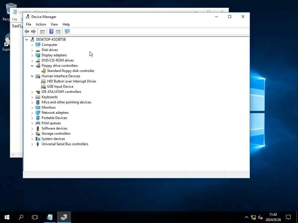Scan for hardware changes monitor icon

coord(67,31)
